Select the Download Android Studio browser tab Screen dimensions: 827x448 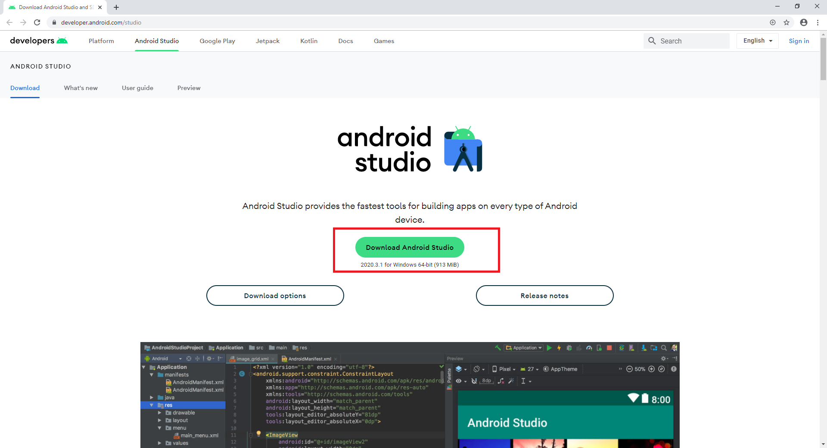[55, 7]
